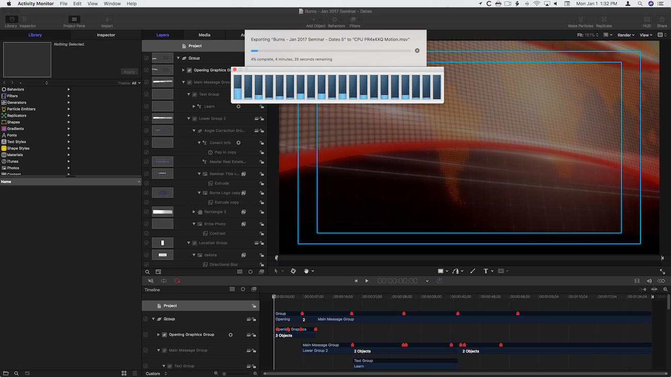671x377 pixels.
Task: Expand the Behaviors library category
Action: click(x=69, y=89)
